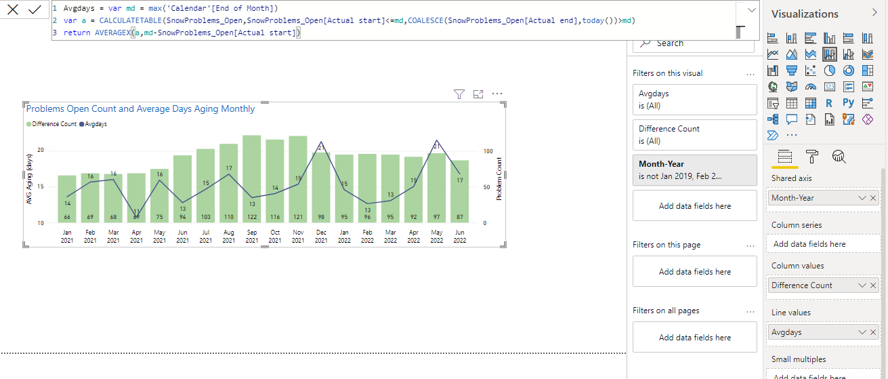
Task: Select the 100% stacked bar chart visual
Action: (849, 38)
